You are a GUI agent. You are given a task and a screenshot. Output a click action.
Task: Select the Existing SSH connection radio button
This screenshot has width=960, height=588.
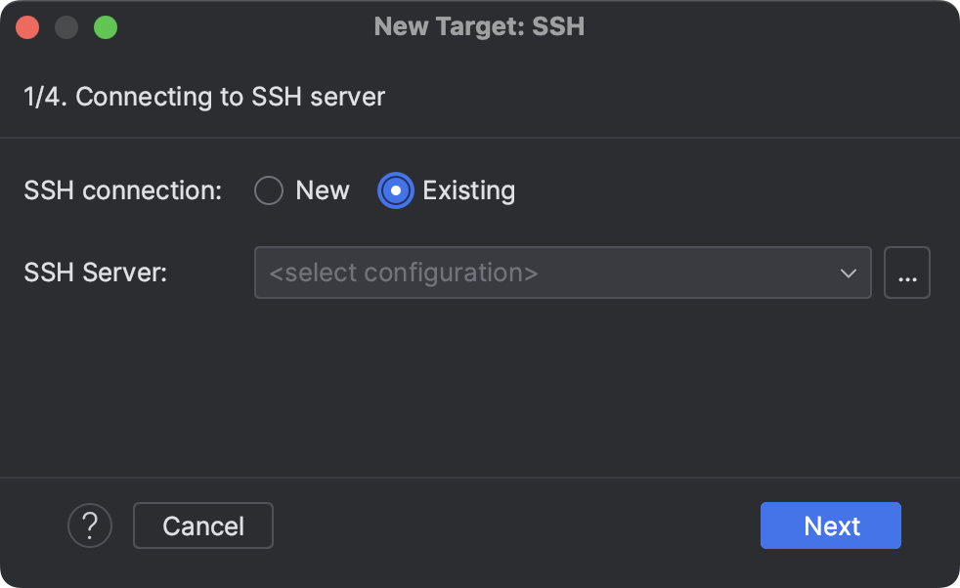pos(395,190)
